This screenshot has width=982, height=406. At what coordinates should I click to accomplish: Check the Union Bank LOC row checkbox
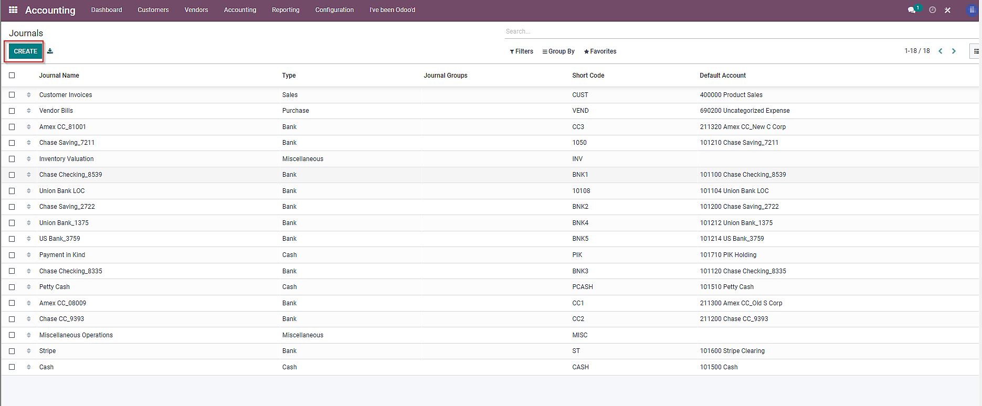click(12, 191)
